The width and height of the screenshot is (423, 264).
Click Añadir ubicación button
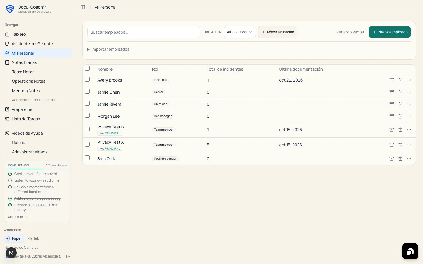pos(278,32)
